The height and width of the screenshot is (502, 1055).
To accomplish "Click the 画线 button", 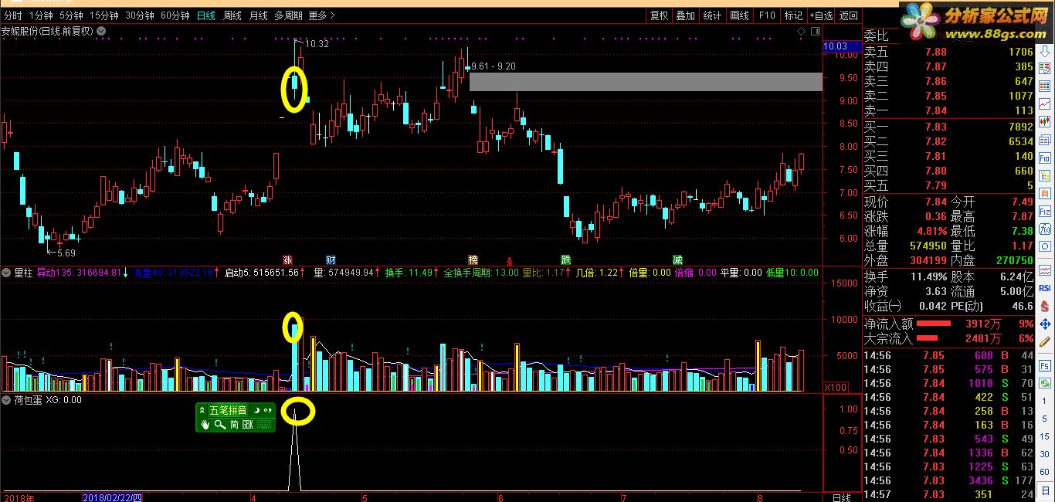I will (x=739, y=15).
